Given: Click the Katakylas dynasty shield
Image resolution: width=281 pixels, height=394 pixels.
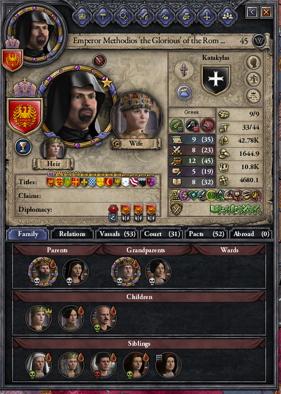Looking at the screenshot, I should 216,80.
